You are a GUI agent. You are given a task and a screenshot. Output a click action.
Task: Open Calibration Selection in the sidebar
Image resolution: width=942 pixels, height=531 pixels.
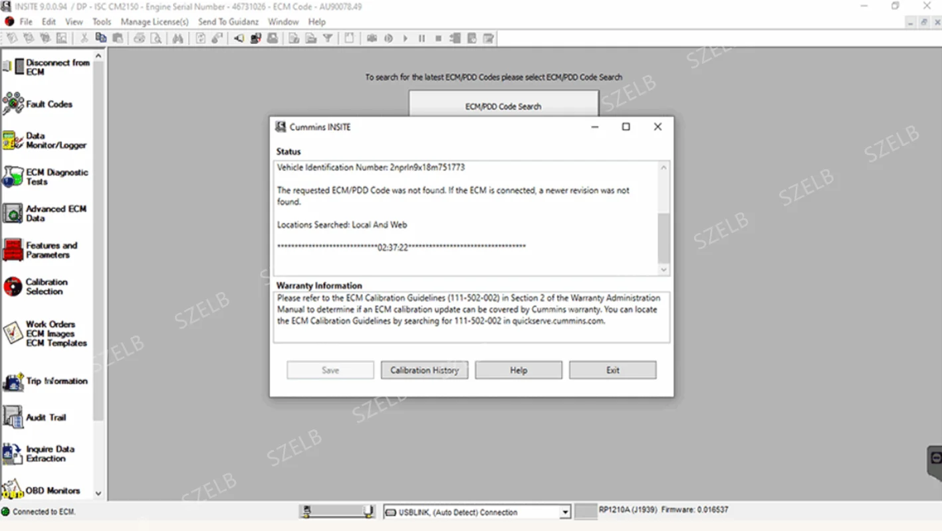pos(35,286)
